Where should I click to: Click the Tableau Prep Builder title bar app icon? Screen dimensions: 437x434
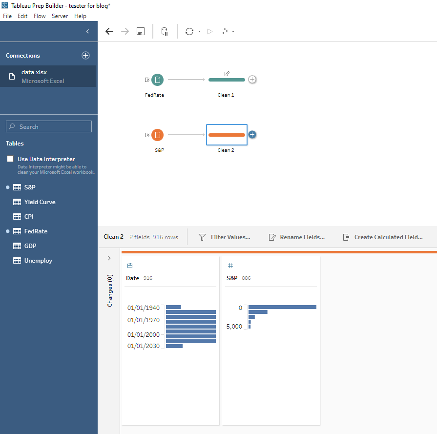click(x=5, y=5)
